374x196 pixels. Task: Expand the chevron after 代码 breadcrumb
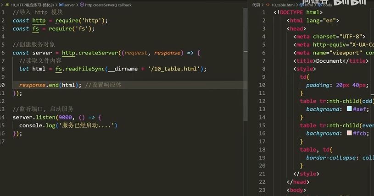[262, 5]
